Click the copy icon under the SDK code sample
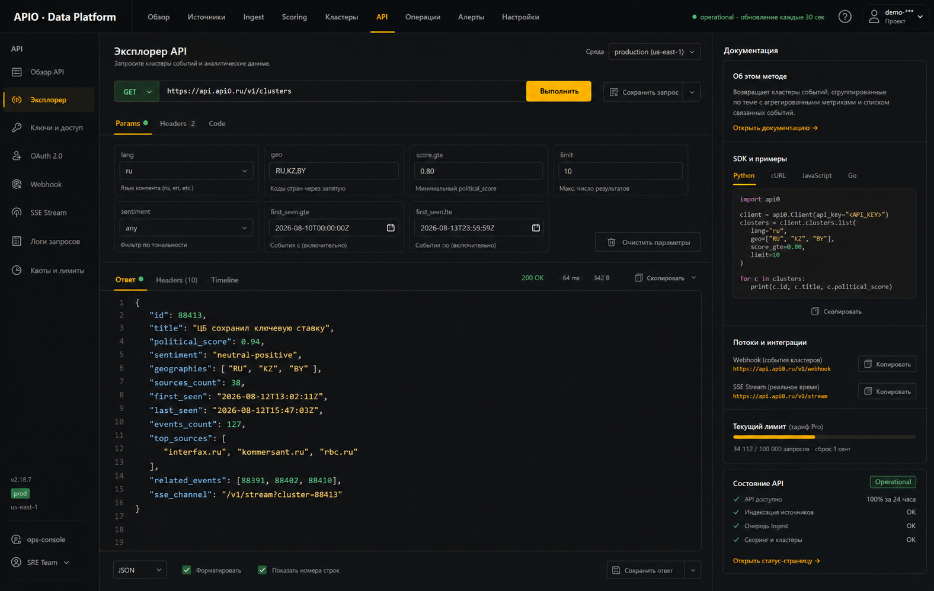Screen dimensions: 934x591 point(815,311)
